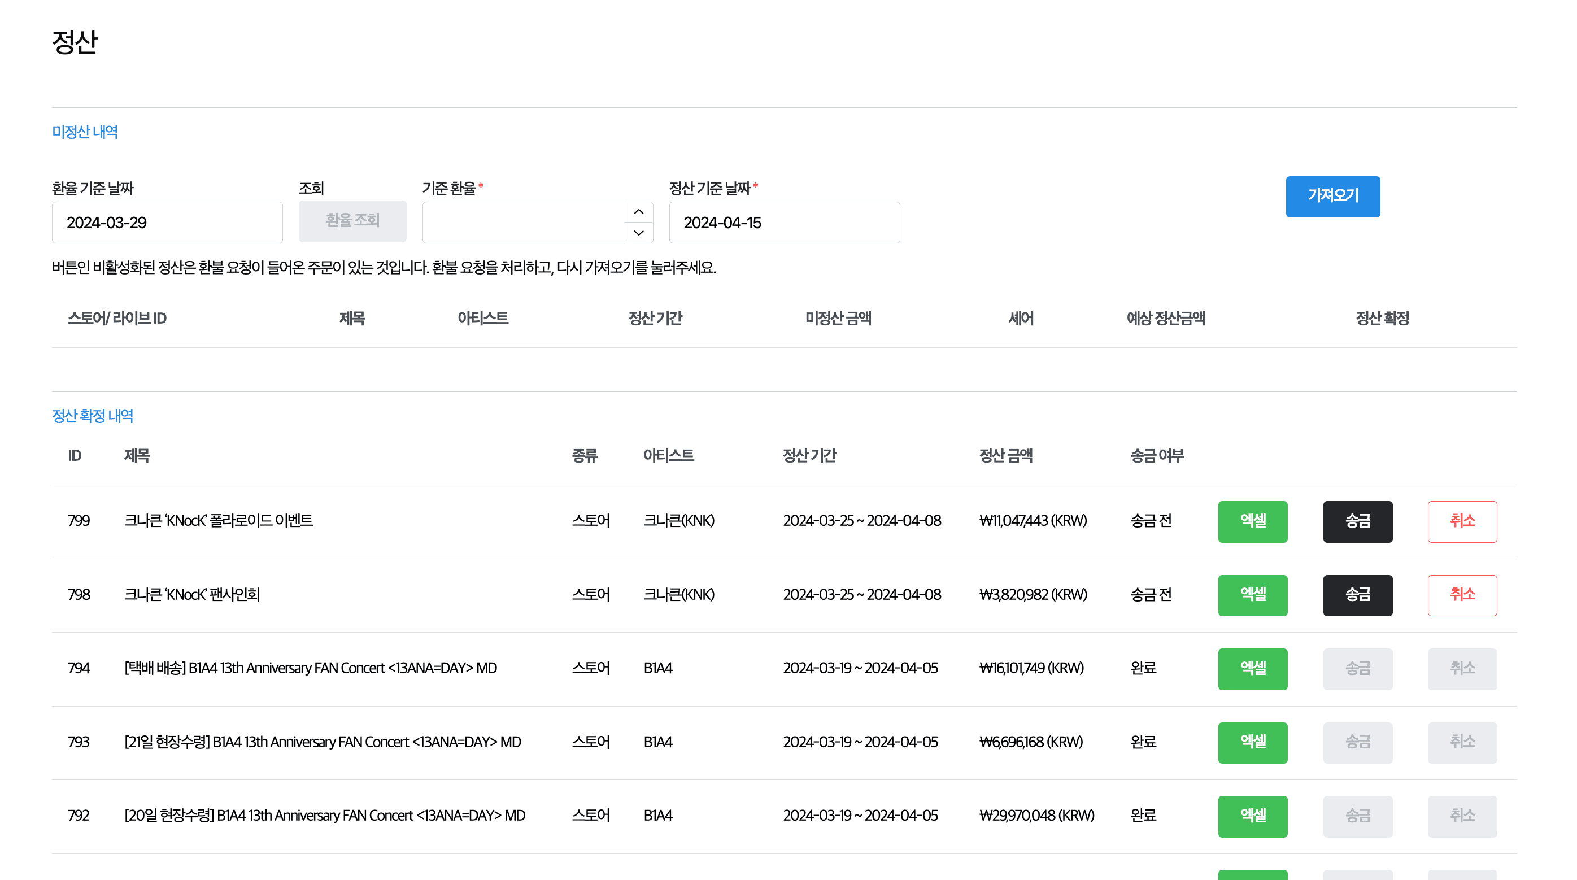Click 송금 for row 799

(1357, 522)
